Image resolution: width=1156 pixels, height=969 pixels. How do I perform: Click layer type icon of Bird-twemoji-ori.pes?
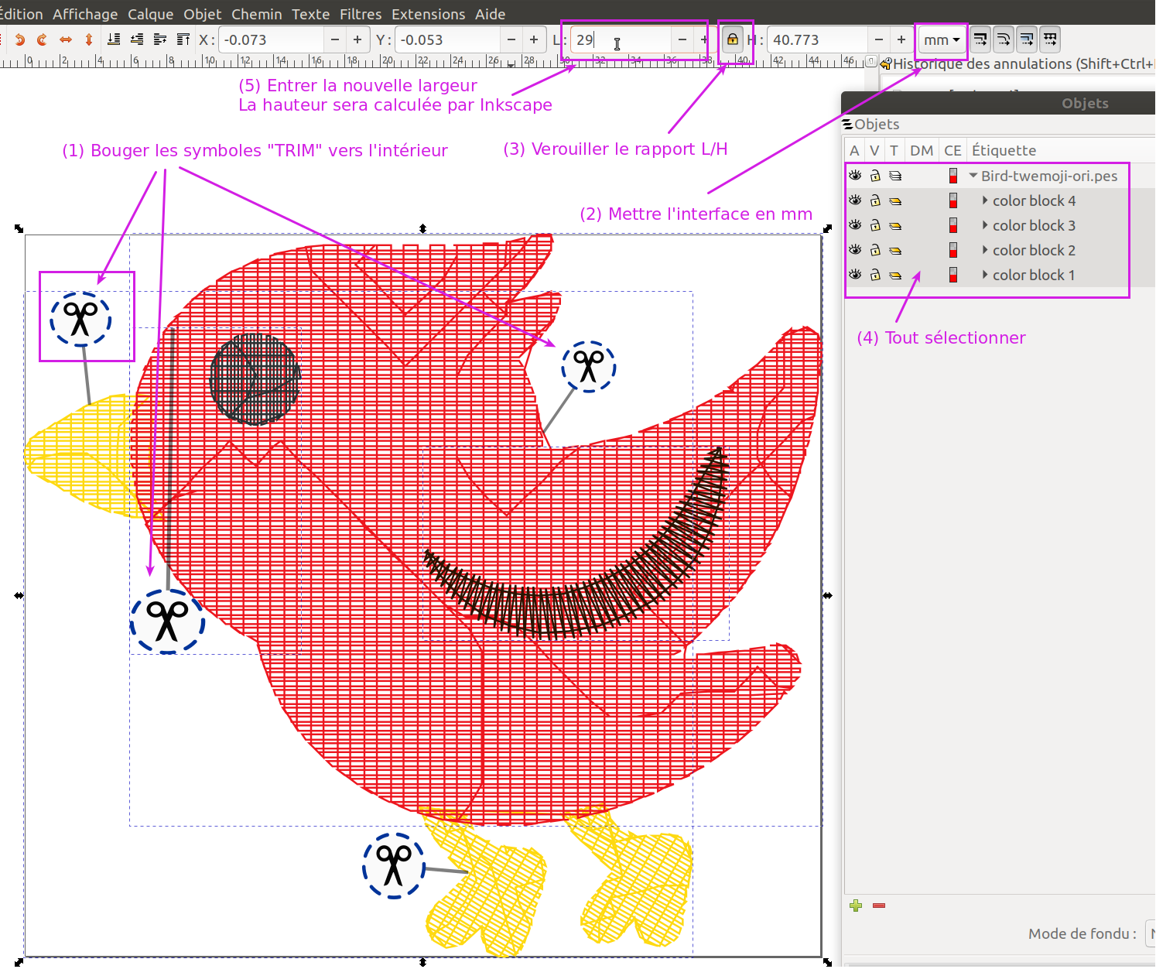click(x=895, y=176)
